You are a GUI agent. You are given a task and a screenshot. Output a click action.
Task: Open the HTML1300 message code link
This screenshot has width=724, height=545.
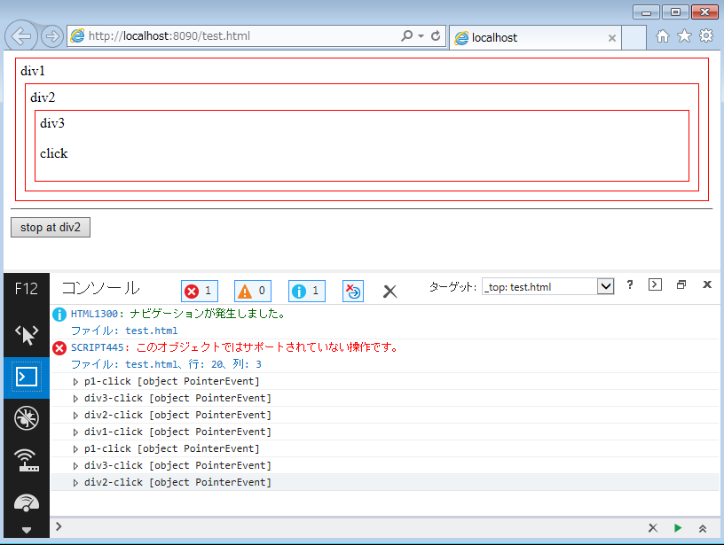click(x=95, y=314)
